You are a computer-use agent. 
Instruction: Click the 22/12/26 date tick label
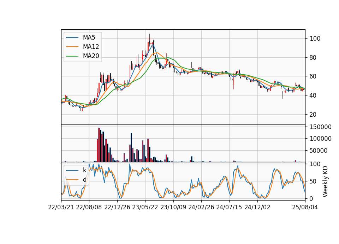pyautogui.click(x=117, y=207)
